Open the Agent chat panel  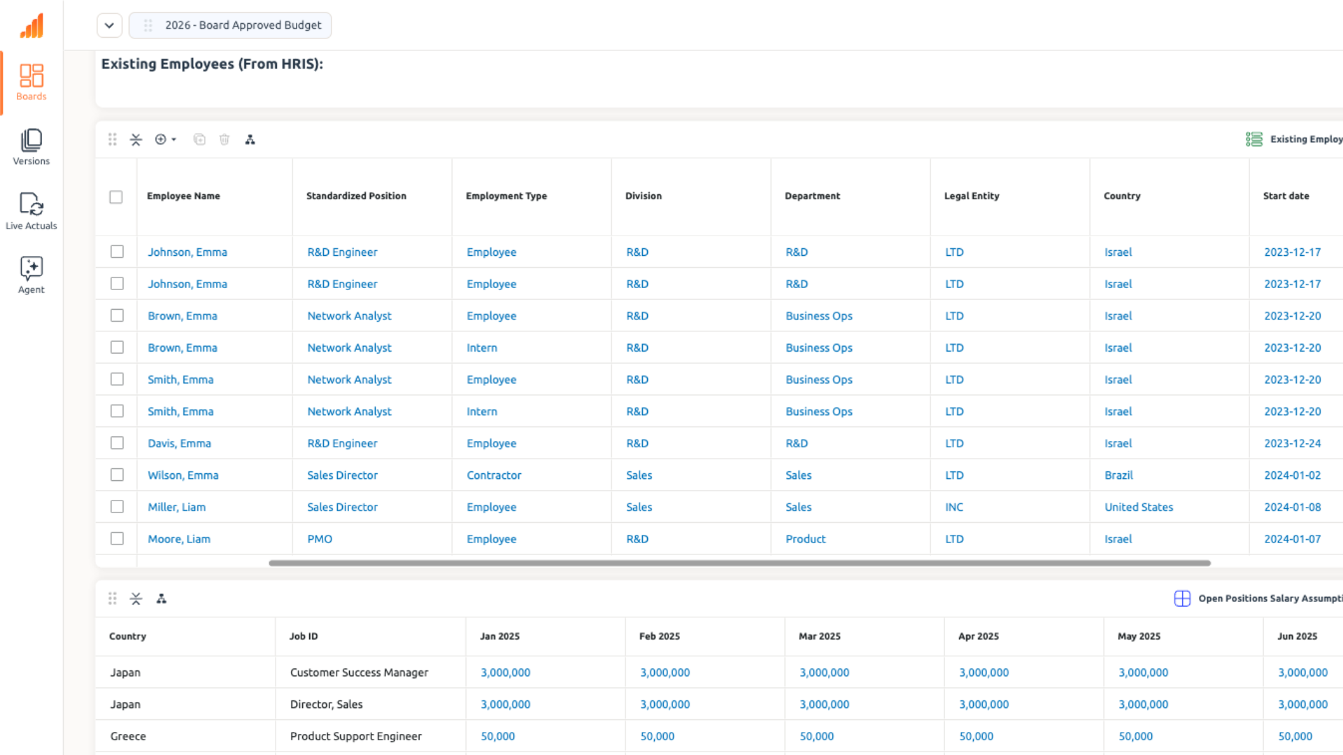tap(31, 275)
